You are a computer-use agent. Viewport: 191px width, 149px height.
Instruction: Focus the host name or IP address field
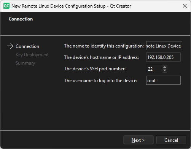point(163,57)
